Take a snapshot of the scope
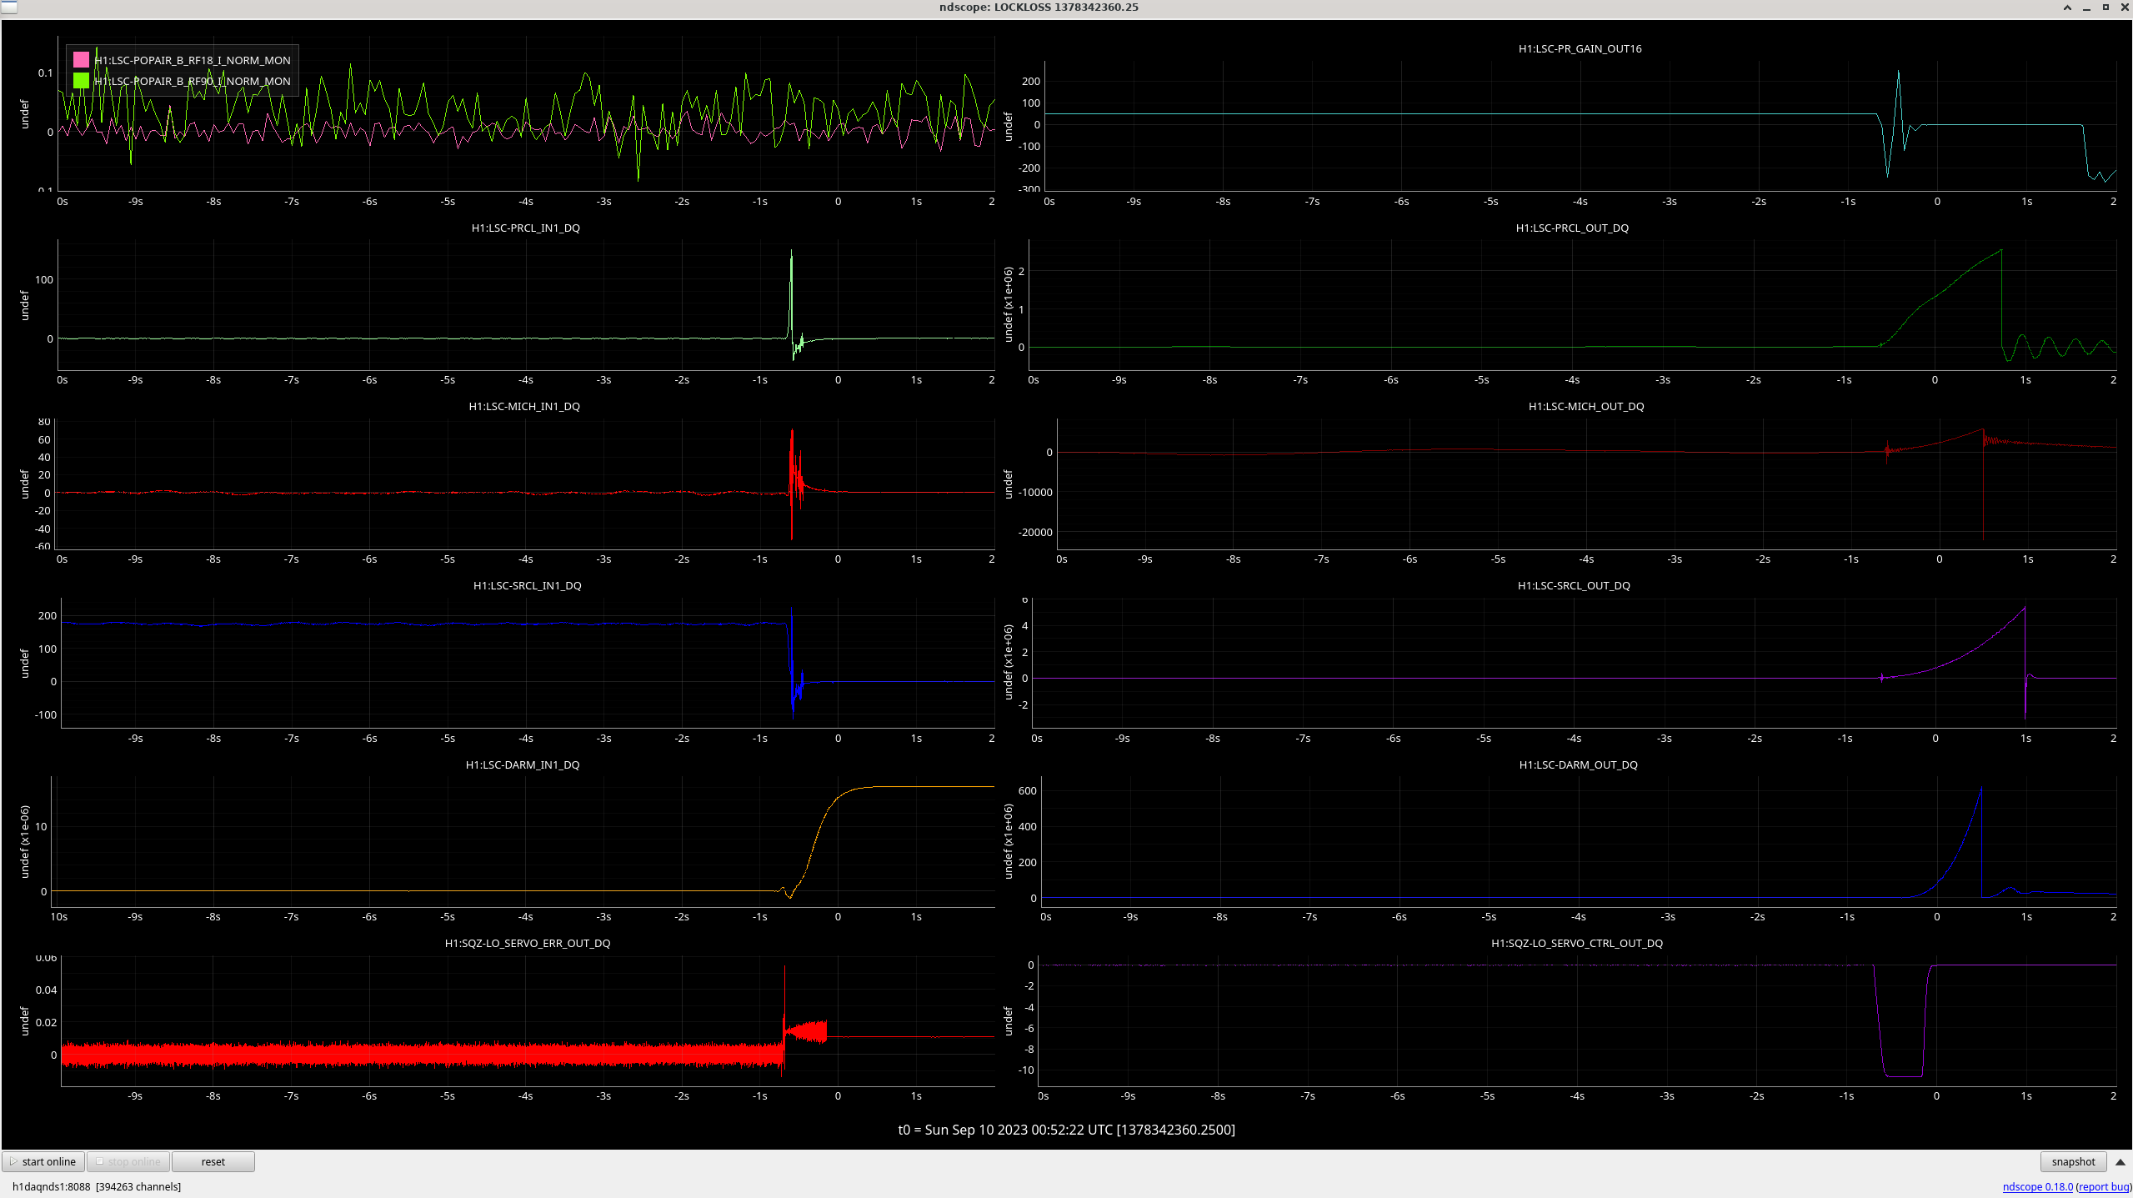 click(x=2073, y=1161)
